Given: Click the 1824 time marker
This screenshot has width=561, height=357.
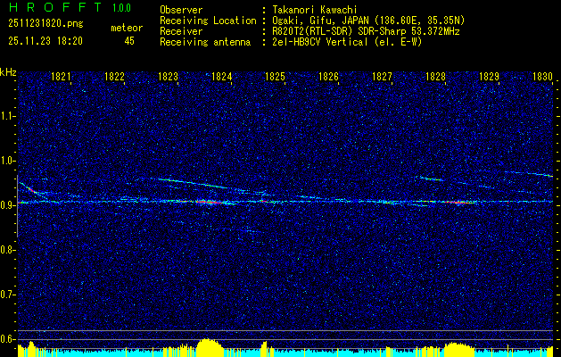Looking at the screenshot, I should (221, 76).
